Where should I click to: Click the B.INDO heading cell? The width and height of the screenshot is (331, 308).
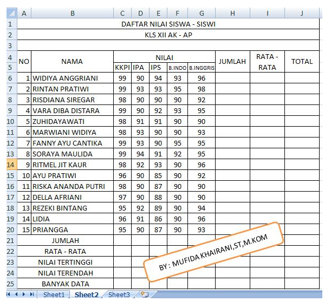pos(177,67)
